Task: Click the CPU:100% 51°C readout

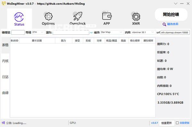Action: 168,94
